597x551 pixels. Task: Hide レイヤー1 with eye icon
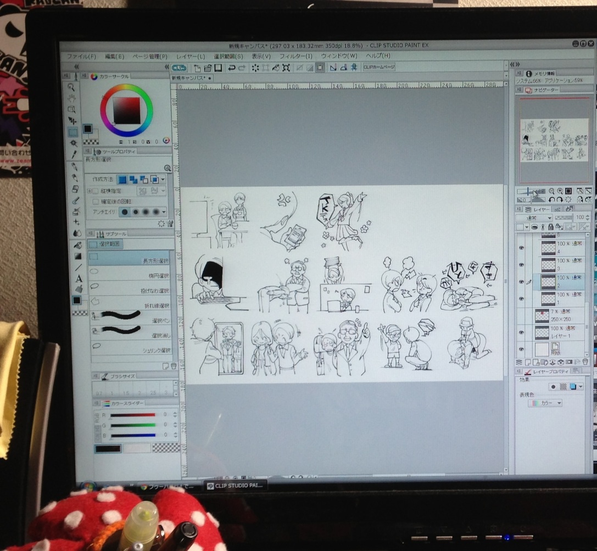521,332
